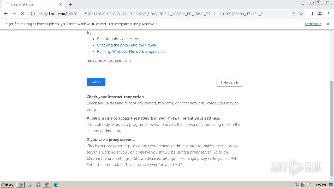The image size is (334, 188).
Task: Launch Internet Explorer from taskbar
Action: (x=21, y=185)
